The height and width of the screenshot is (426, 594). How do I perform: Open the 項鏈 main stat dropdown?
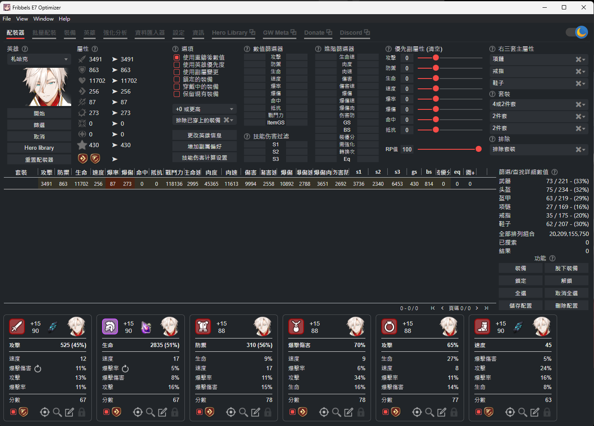(x=538, y=59)
